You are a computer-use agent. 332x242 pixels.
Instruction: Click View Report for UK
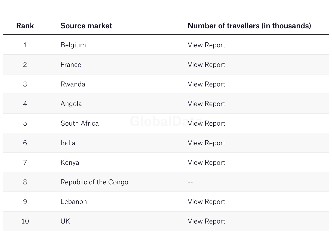click(206, 221)
